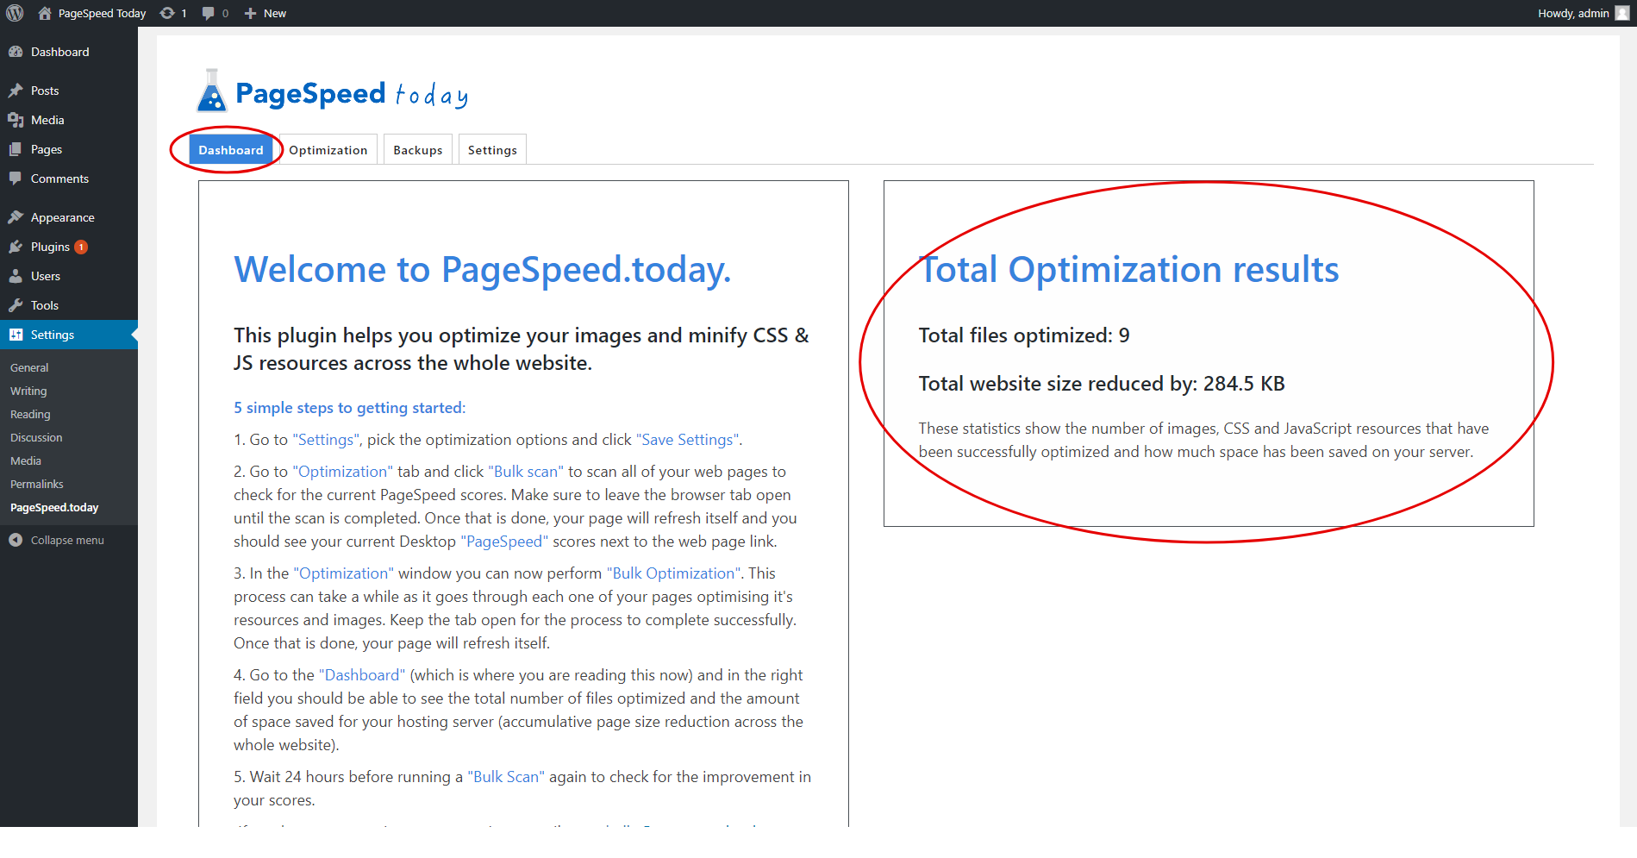The height and width of the screenshot is (858, 1637).
Task: Click the Tools wrench icon
Action: point(16,305)
